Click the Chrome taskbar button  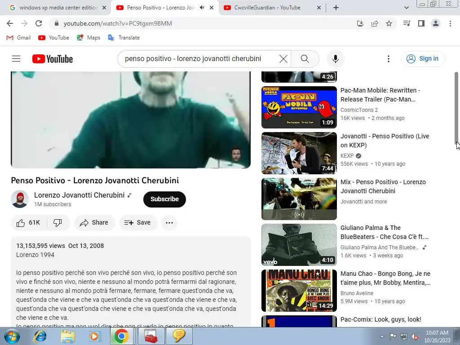click(x=122, y=336)
